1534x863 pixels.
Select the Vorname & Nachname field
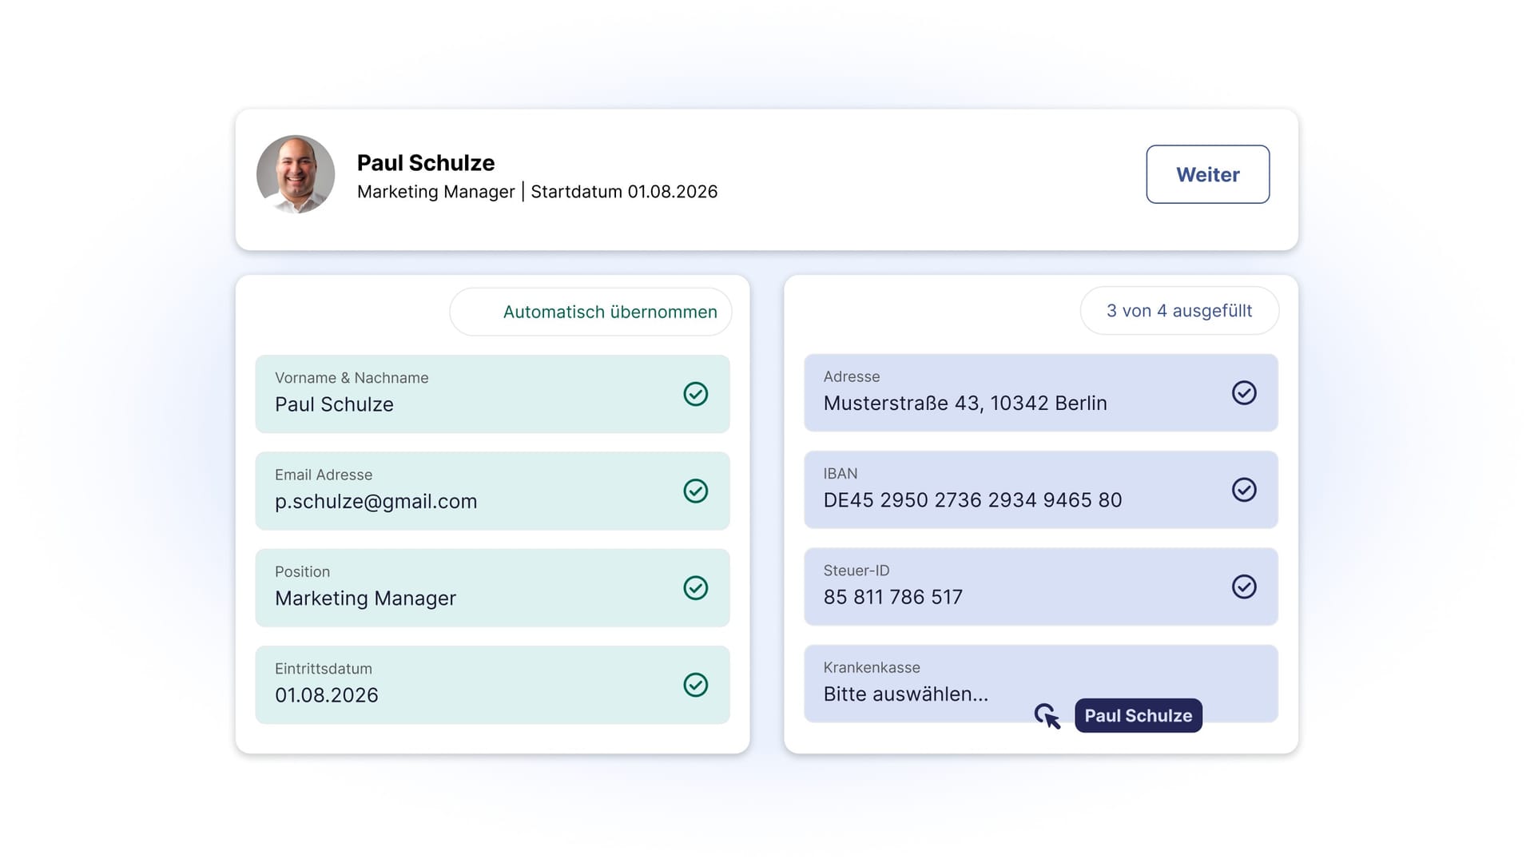[492, 394]
